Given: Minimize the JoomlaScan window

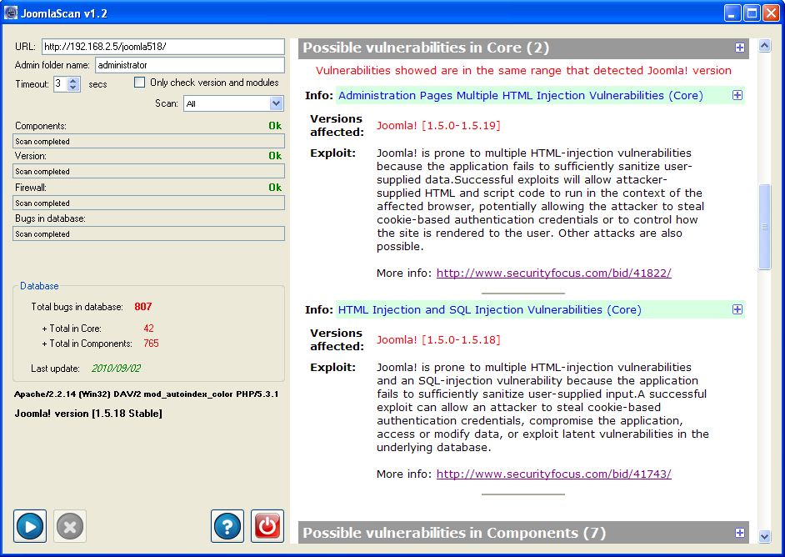Looking at the screenshot, I should tap(732, 13).
